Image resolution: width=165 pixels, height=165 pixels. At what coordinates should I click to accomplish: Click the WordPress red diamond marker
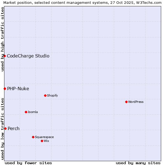(126, 102)
